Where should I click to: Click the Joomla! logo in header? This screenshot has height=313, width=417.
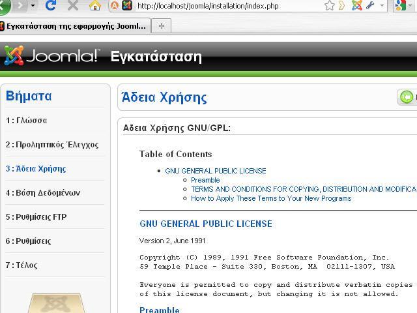pos(52,55)
